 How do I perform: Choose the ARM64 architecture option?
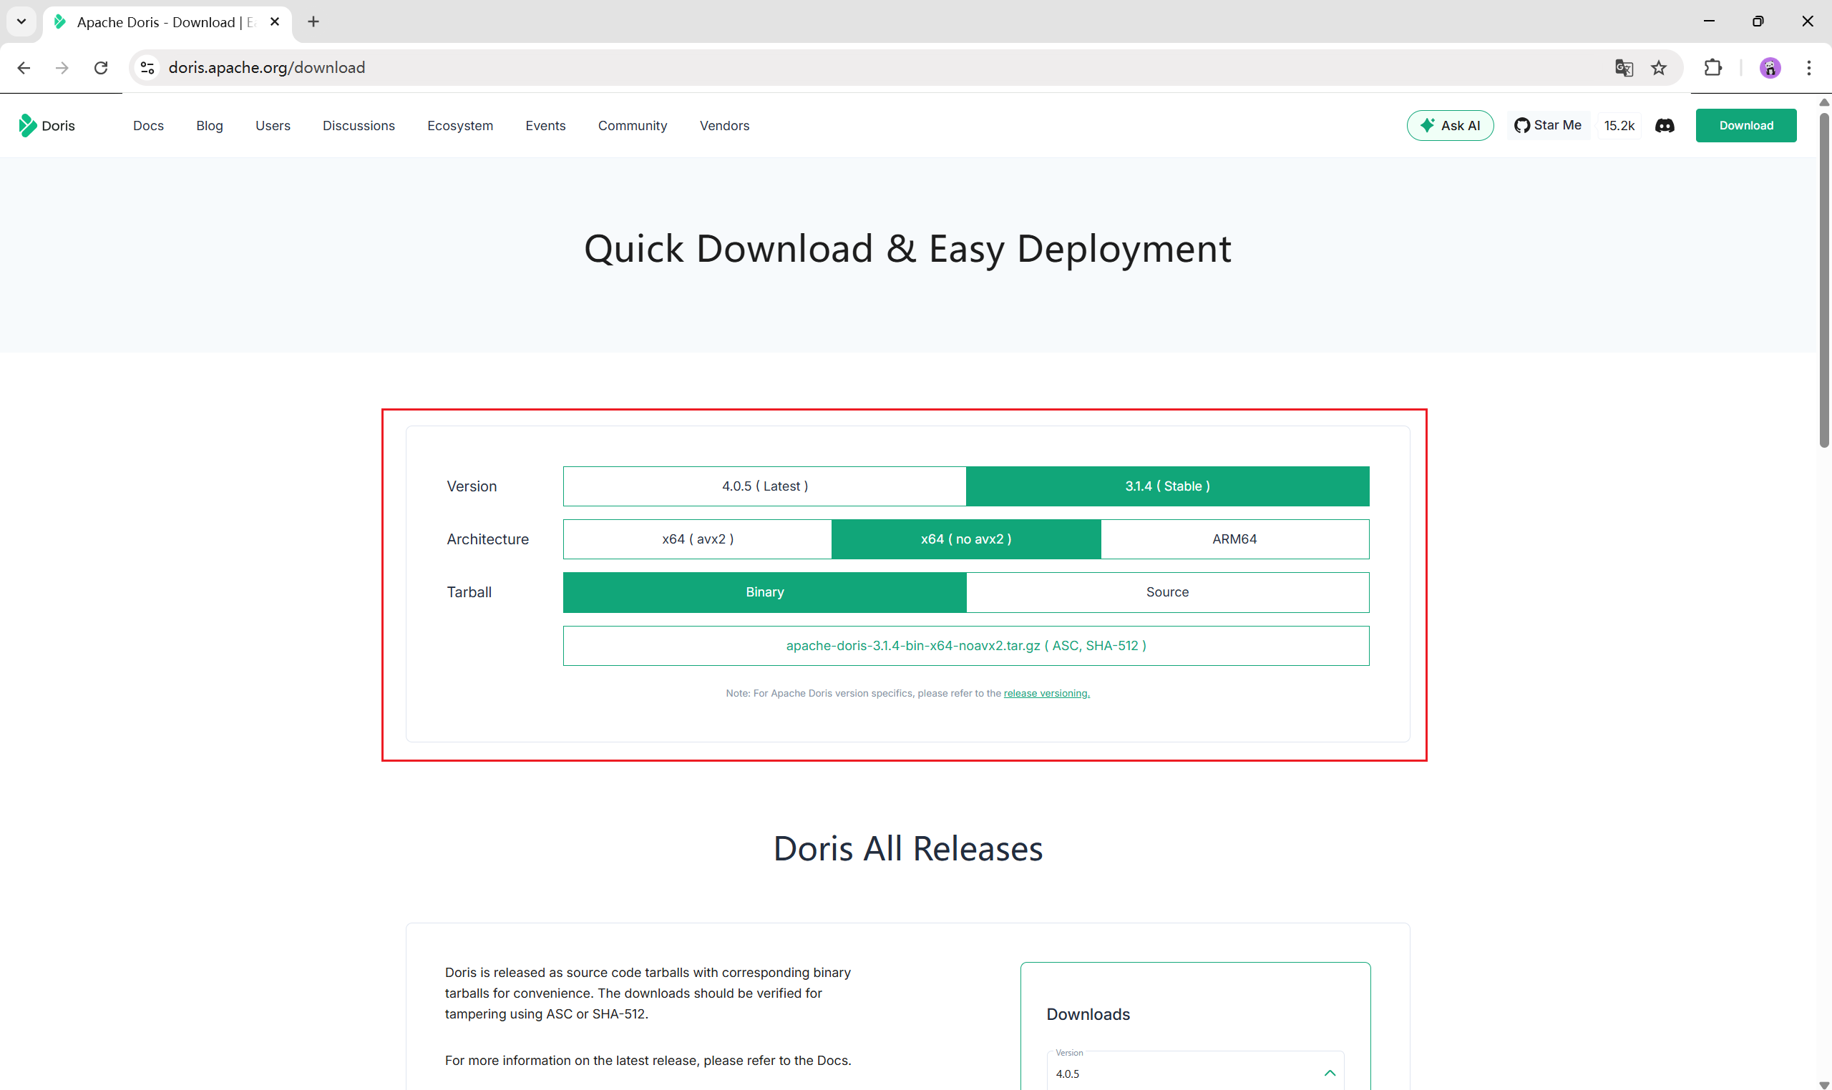(x=1234, y=539)
